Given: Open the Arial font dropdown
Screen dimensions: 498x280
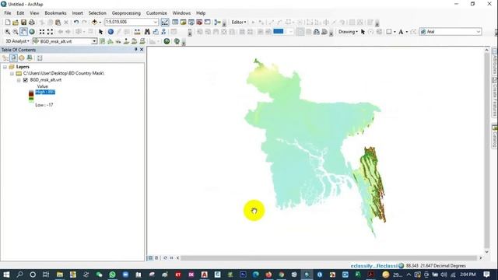Looking at the screenshot, I should [x=479, y=32].
